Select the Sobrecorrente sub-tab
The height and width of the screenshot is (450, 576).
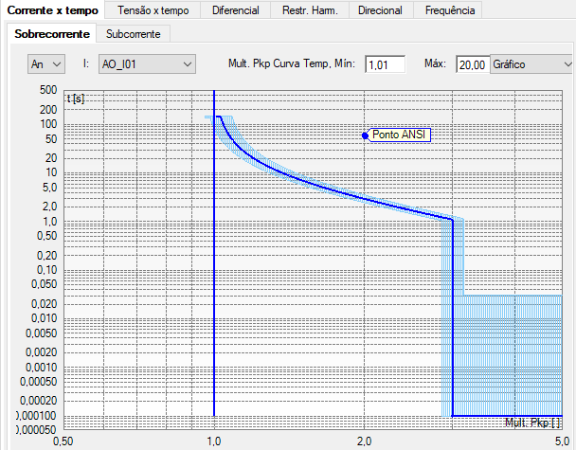click(x=52, y=34)
